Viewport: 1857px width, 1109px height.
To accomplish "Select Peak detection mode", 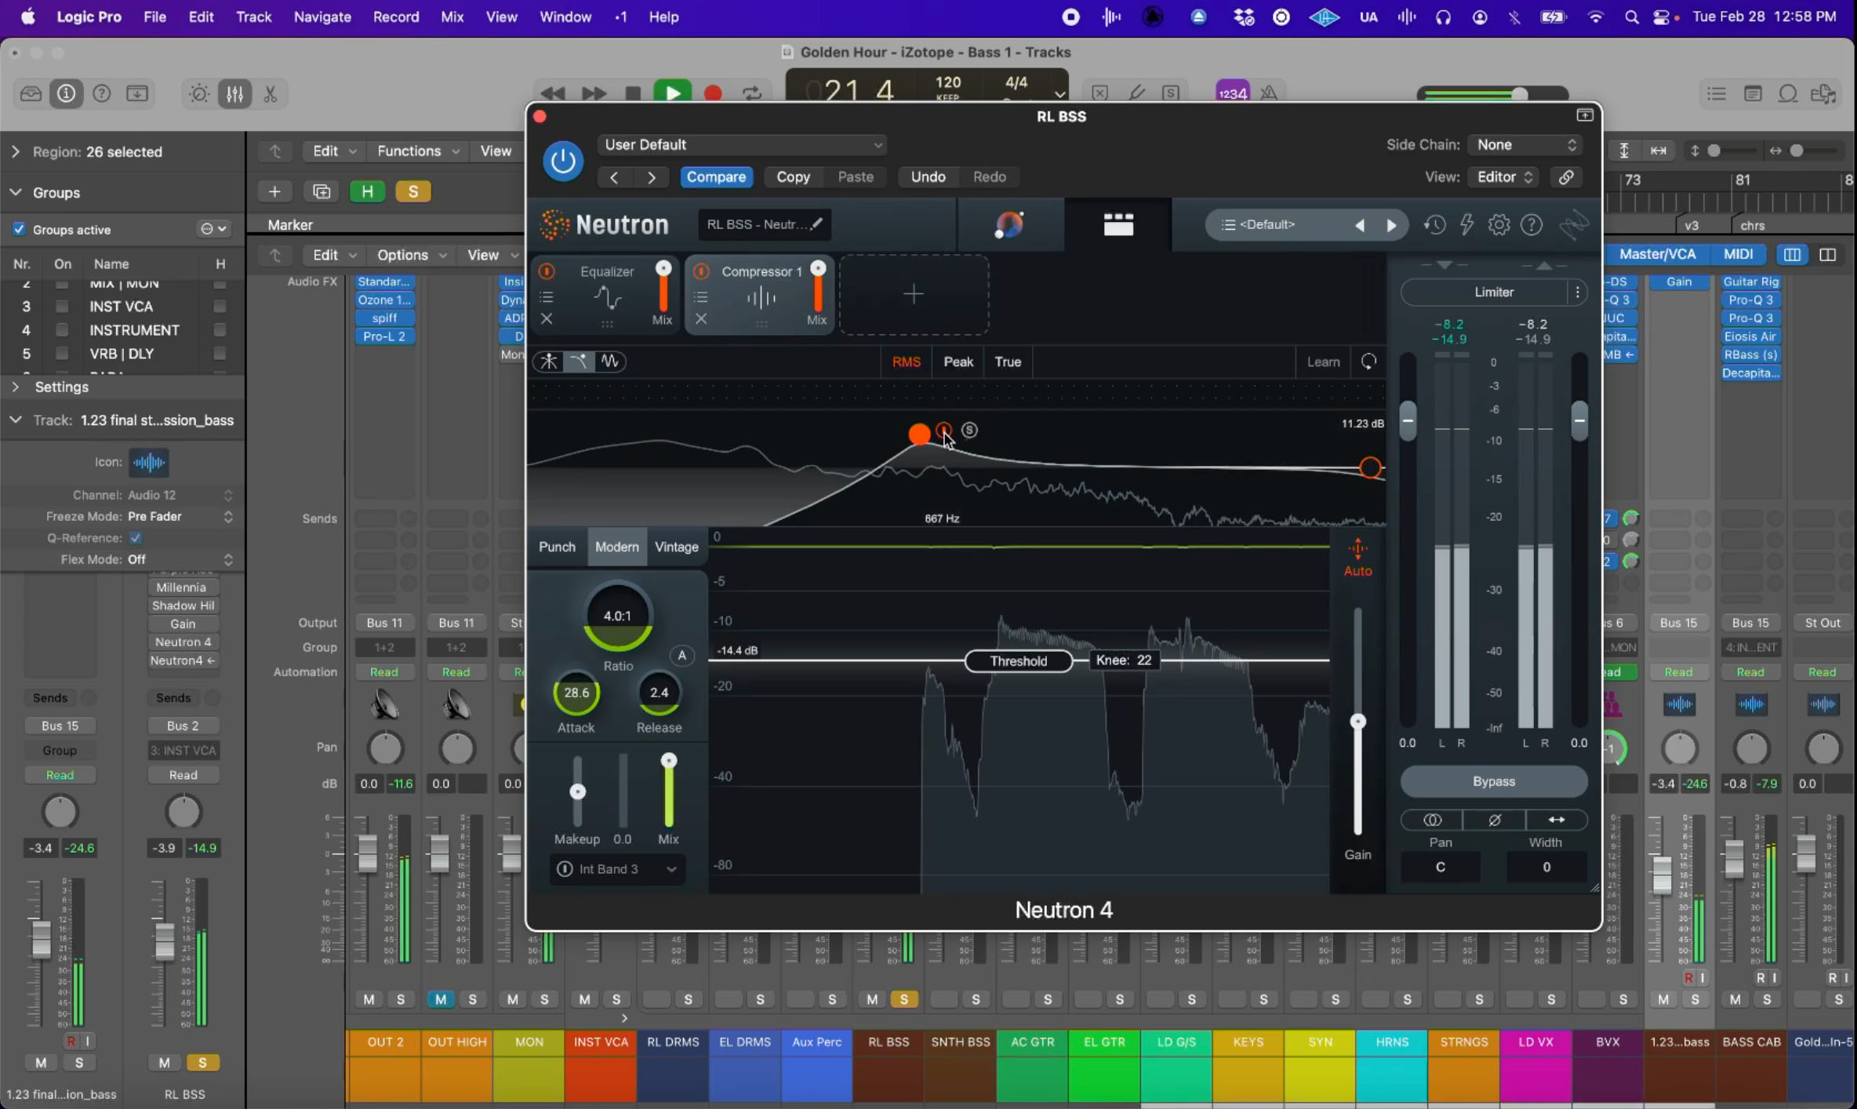I will pyautogui.click(x=958, y=362).
